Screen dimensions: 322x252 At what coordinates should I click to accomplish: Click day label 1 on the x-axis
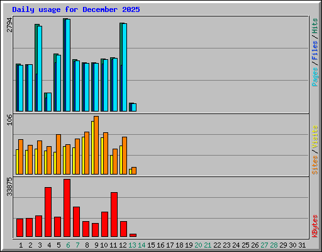(21, 245)
